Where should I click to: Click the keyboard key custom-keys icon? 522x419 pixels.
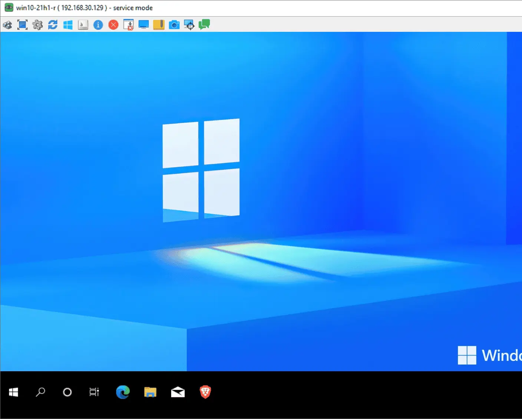tap(83, 25)
